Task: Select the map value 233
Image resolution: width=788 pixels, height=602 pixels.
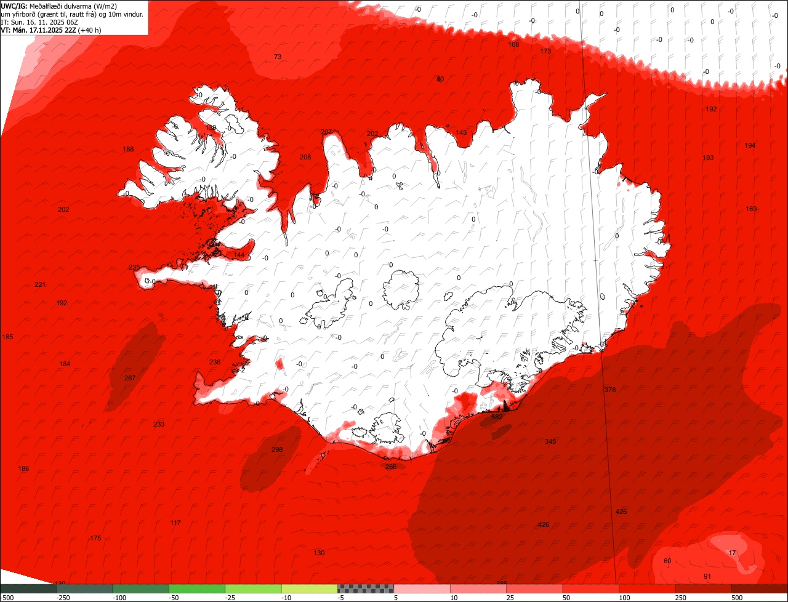Action: tap(159, 424)
